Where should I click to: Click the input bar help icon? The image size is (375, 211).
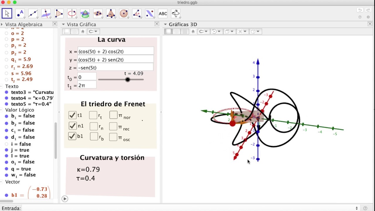(x=365, y=208)
